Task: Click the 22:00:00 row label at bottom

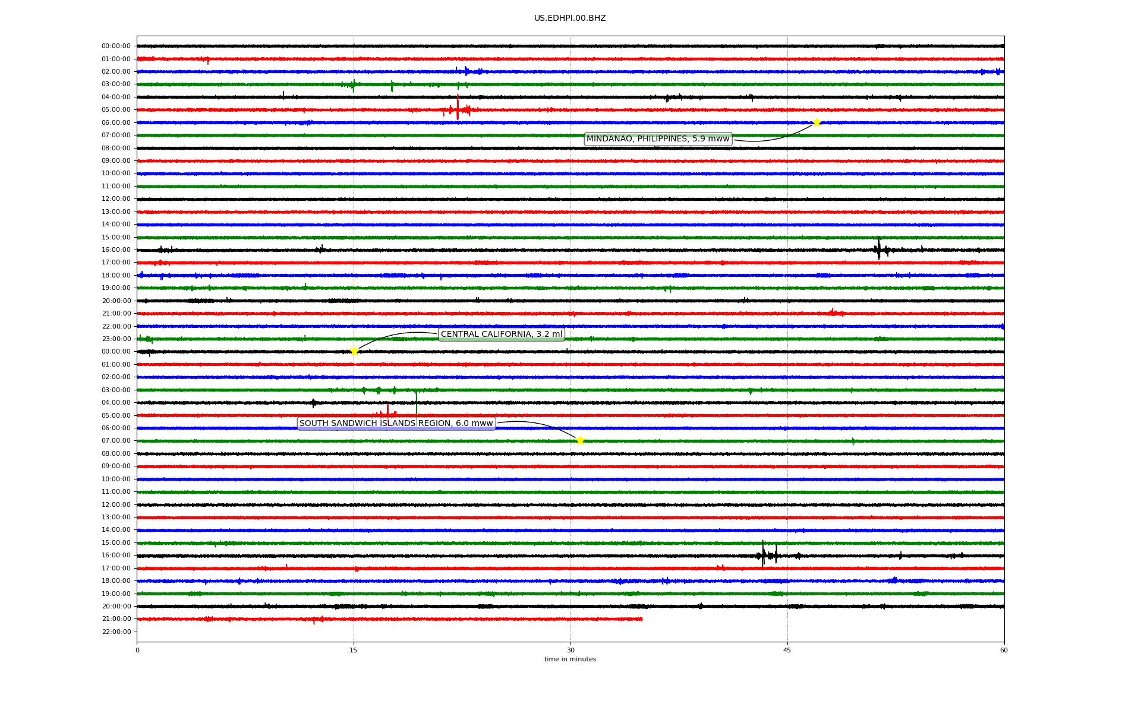Action: click(x=116, y=632)
